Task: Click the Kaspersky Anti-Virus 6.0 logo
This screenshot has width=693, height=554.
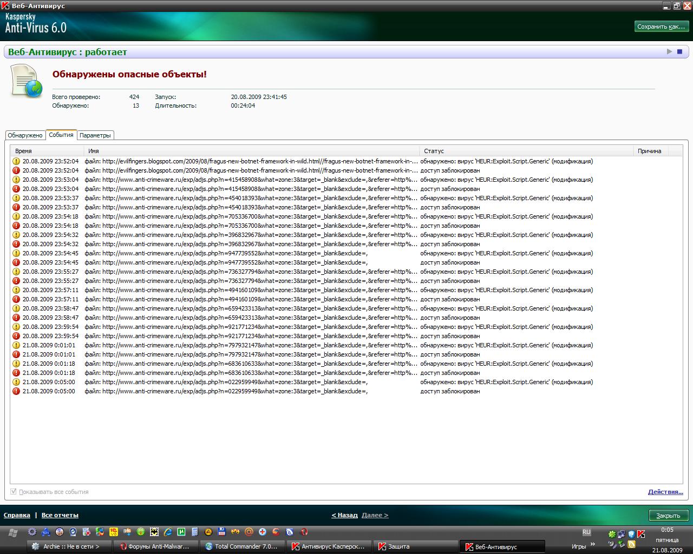Action: pos(36,24)
